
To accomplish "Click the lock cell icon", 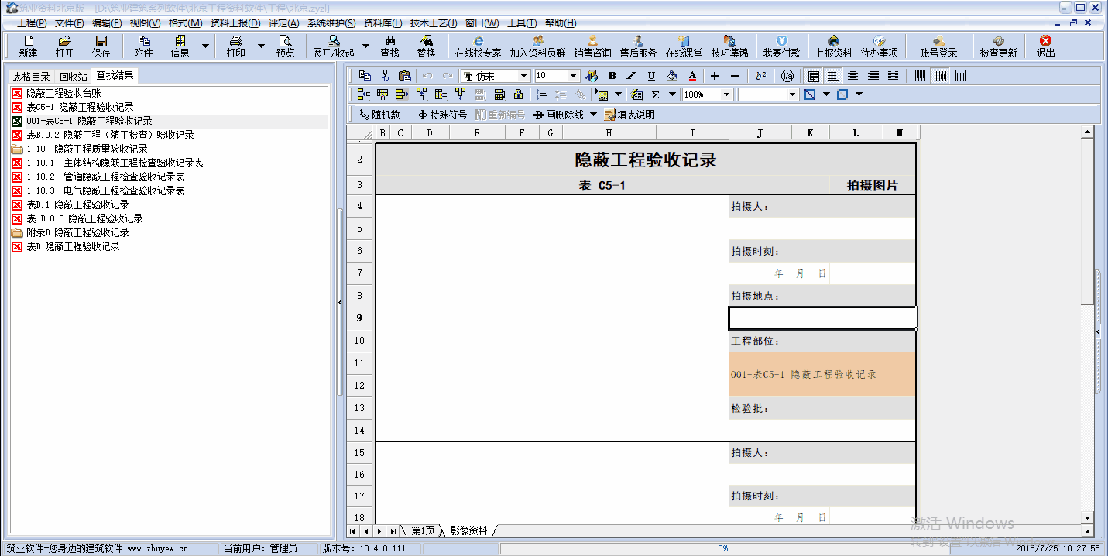I will [518, 94].
